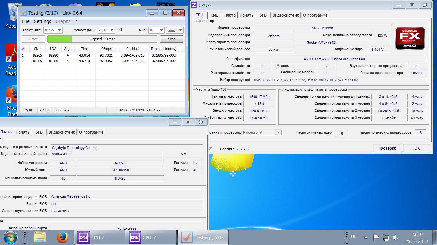Select the CPU tab in CPU-Z
Viewport: 437px width, 245px height.
(x=199, y=15)
